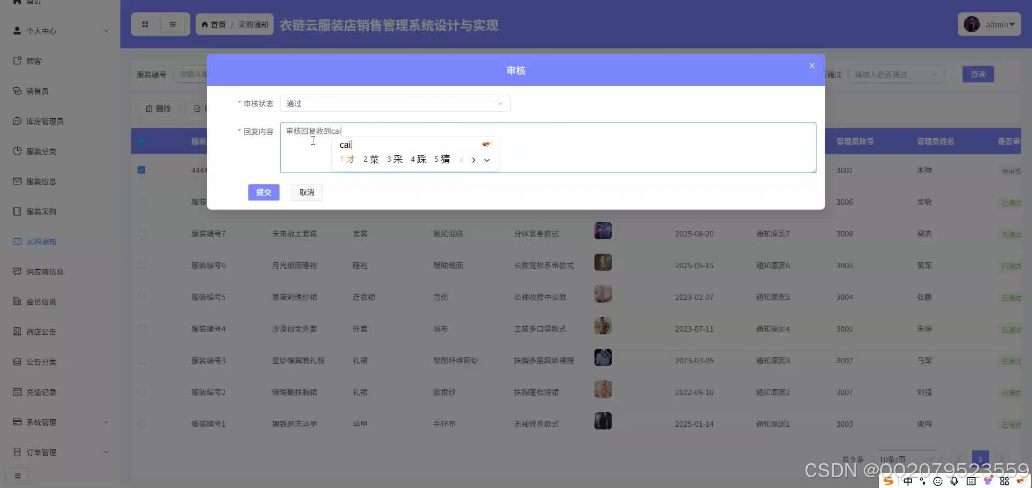The height and width of the screenshot is (488, 1032).
Task: Open the admin user dropdown
Action: tap(989, 24)
